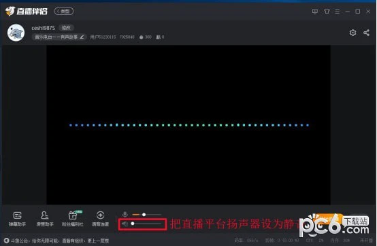Open 弹幕助手 danmaku assistant

click(17, 219)
